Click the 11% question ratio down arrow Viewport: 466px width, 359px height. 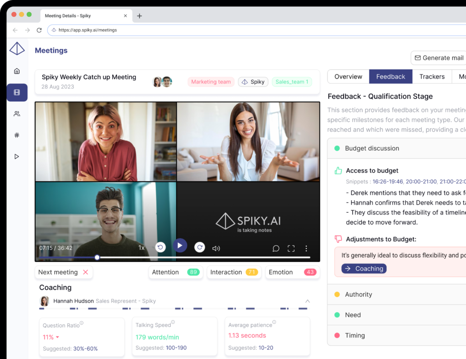click(x=57, y=337)
